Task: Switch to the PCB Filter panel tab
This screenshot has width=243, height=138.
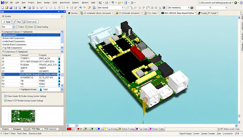Action: click(x=36, y=129)
